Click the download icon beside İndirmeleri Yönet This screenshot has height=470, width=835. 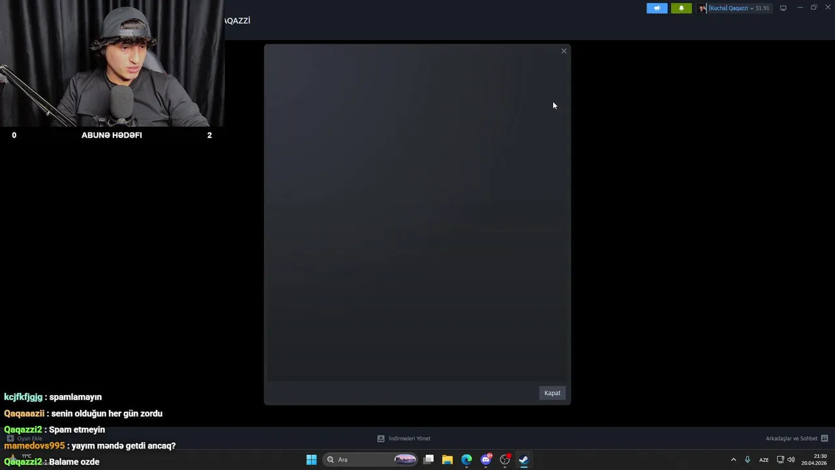click(x=381, y=439)
